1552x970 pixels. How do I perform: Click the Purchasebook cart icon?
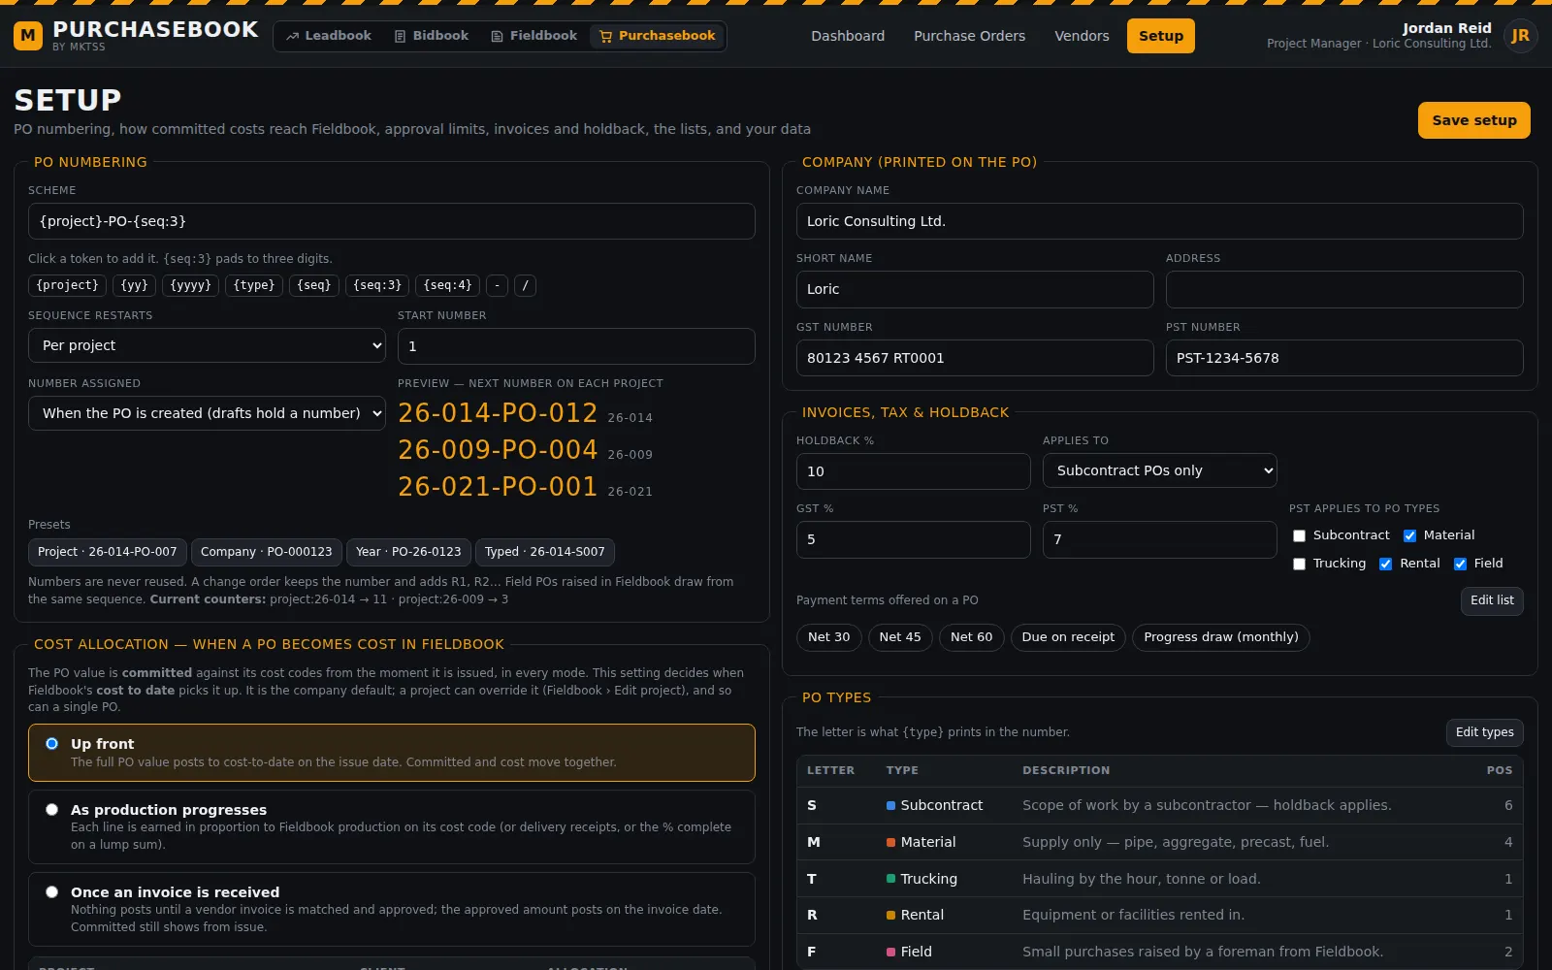(x=605, y=36)
